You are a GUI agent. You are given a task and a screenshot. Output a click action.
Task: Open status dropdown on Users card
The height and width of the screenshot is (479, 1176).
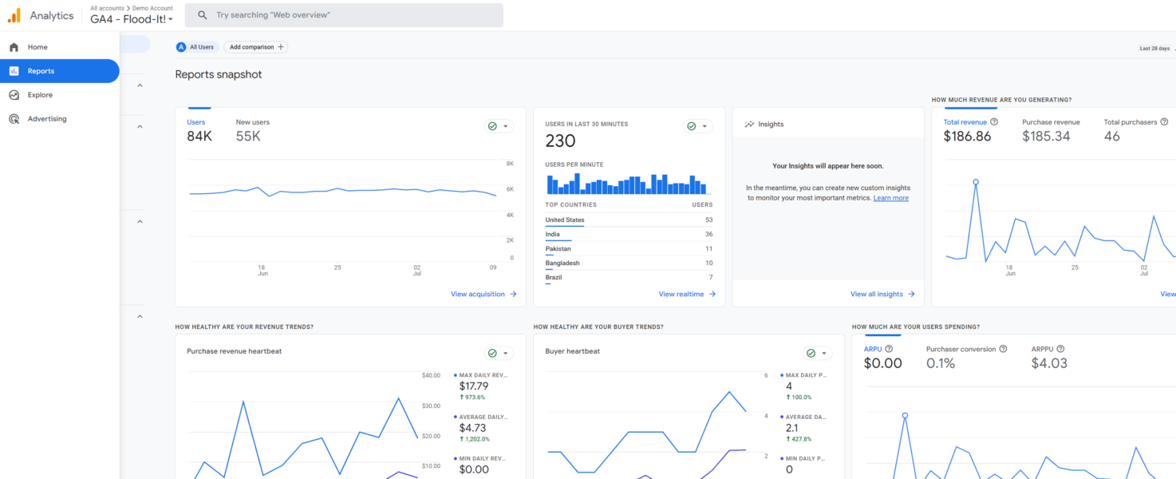pos(499,126)
